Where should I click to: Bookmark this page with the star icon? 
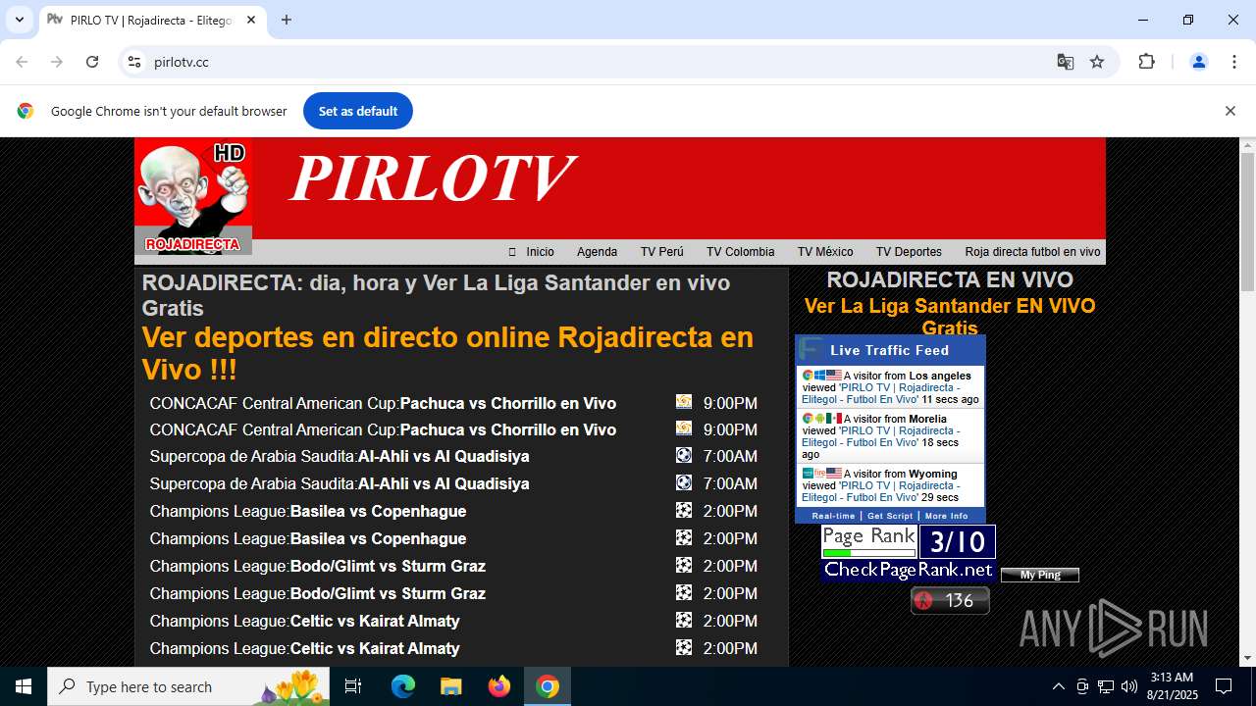click(x=1097, y=62)
